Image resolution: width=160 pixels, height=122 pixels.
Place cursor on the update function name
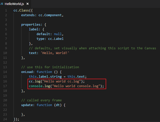(27, 105)
